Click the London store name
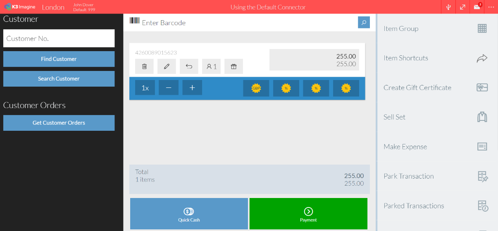Screen dimensions: 498x231 [x=53, y=7]
